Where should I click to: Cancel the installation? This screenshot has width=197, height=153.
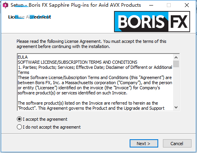[177, 144]
